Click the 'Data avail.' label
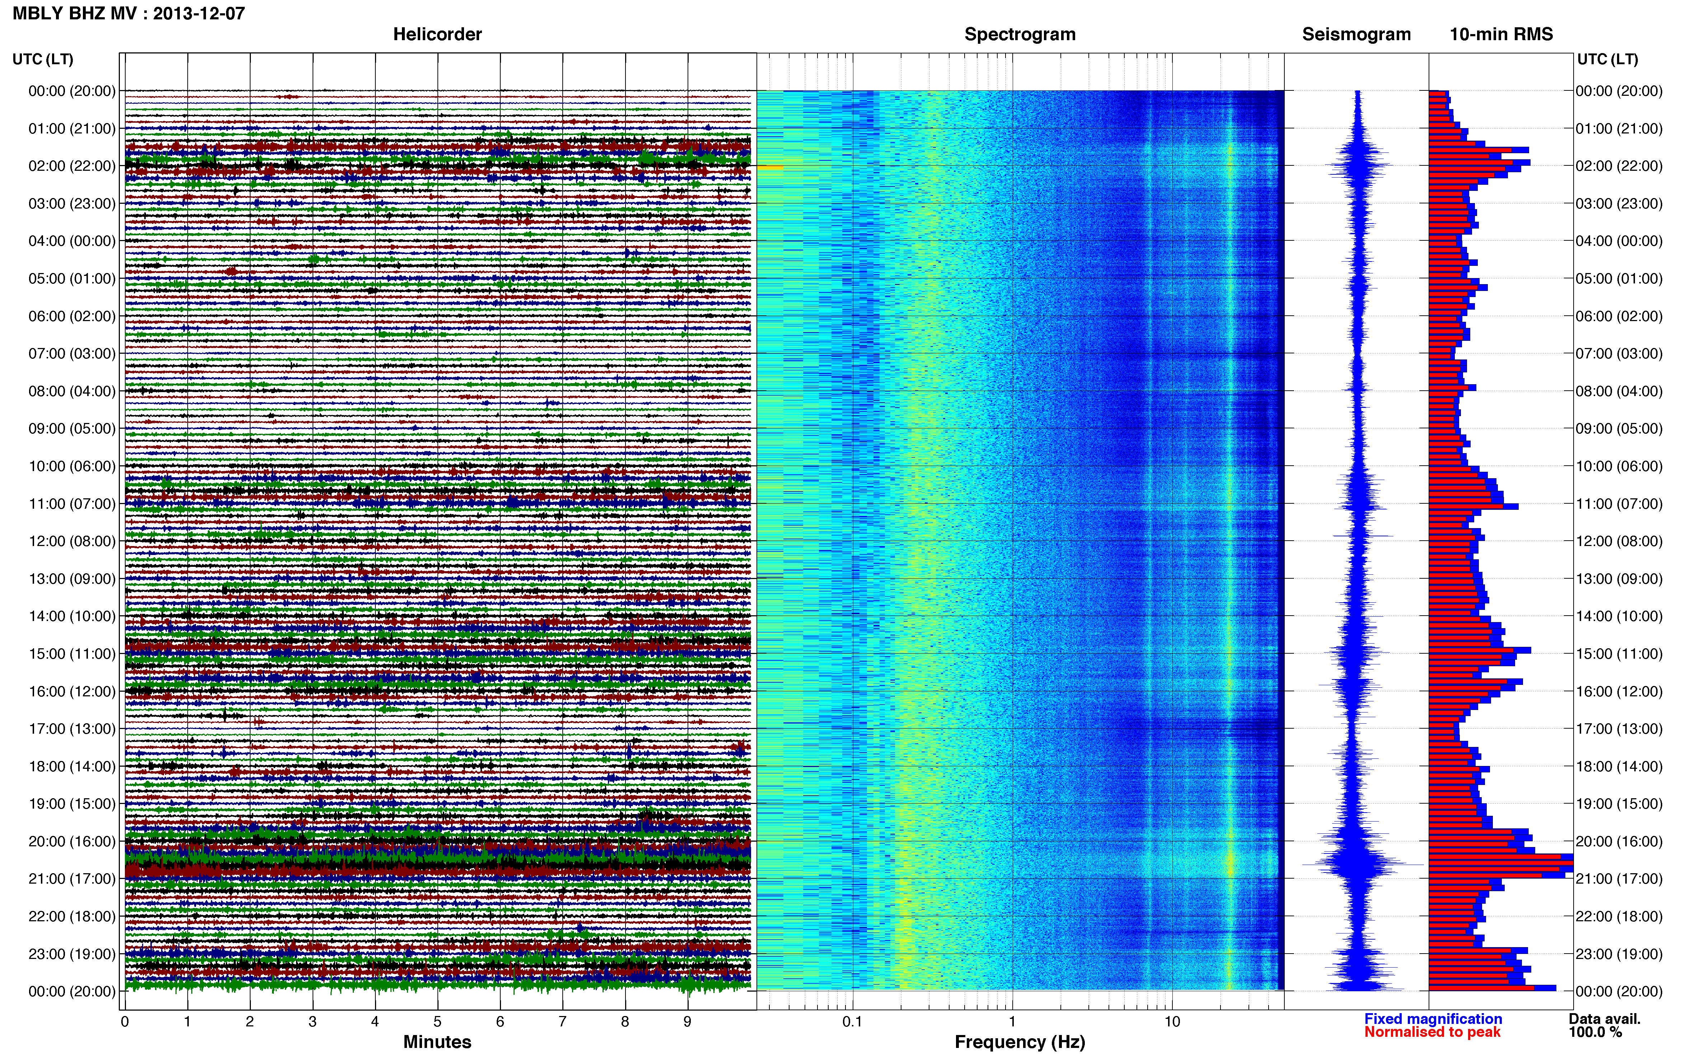The width and height of the screenshot is (1701, 1063). [1604, 1019]
